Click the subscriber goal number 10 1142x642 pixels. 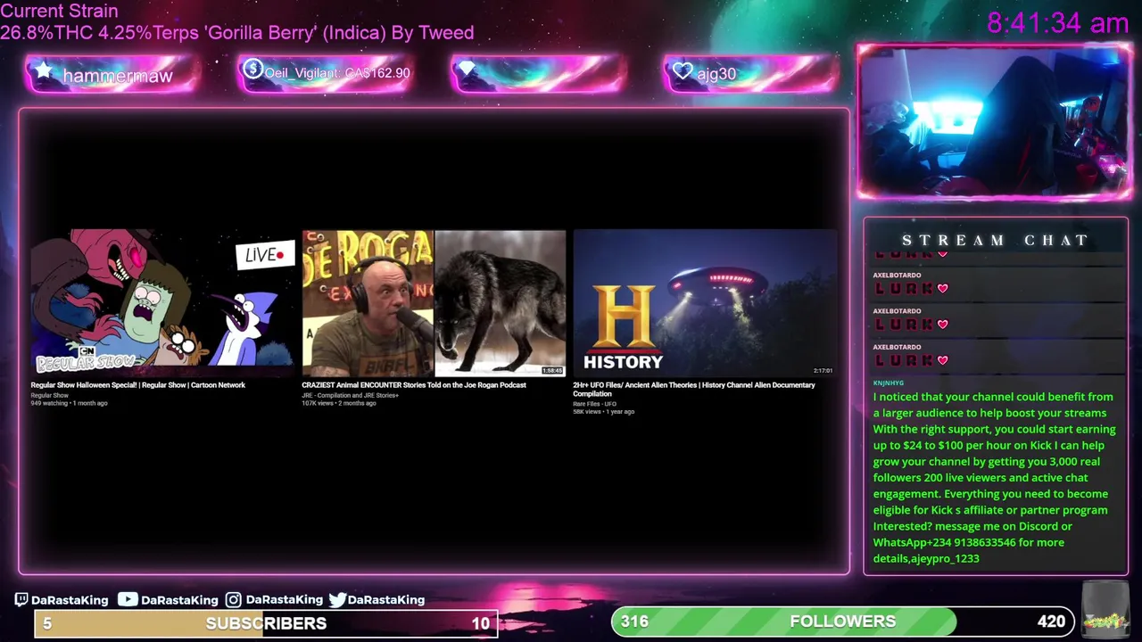pyautogui.click(x=481, y=623)
